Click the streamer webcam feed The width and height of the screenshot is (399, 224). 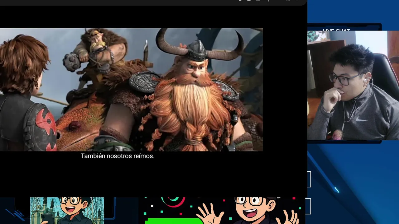pyautogui.click(x=353, y=86)
